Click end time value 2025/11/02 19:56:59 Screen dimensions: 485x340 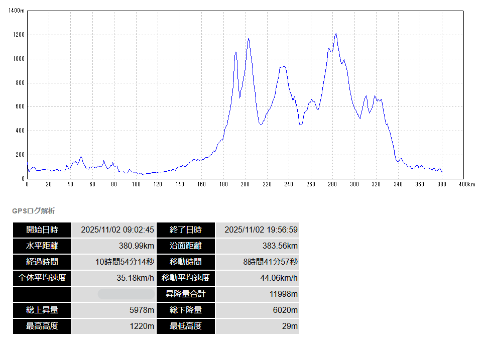point(261,230)
